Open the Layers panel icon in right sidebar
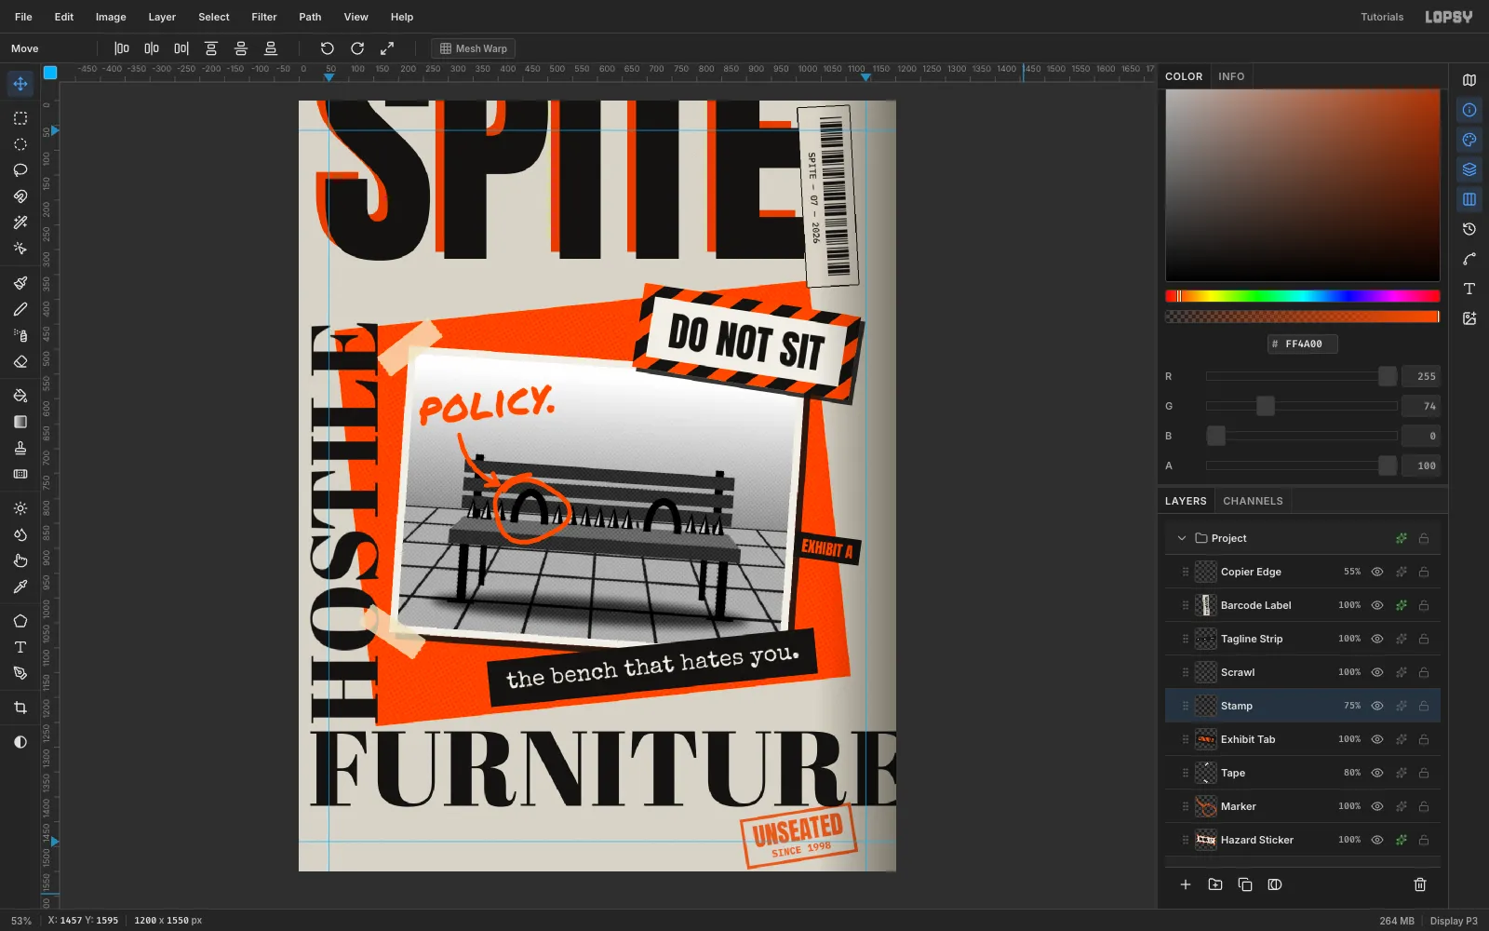Image resolution: width=1489 pixels, height=931 pixels. tap(1469, 169)
